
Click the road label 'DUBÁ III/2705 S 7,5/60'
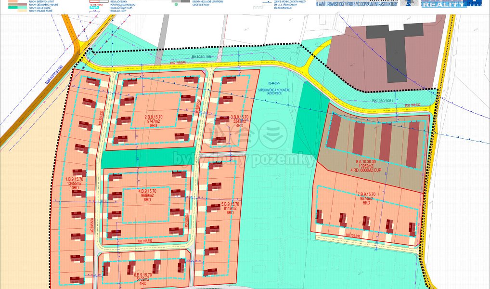click(54, 75)
